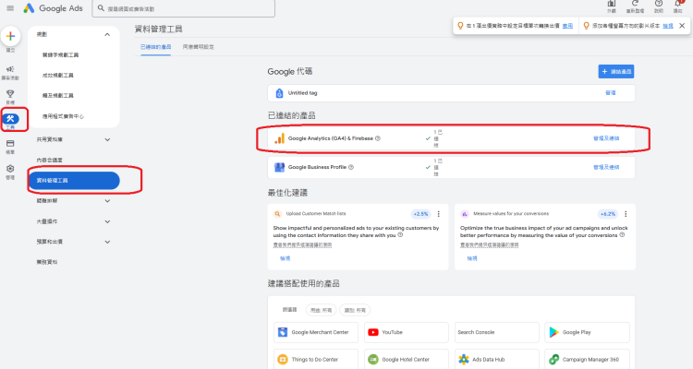Open notifications via the bell icon
The width and height of the screenshot is (693, 369).
pyautogui.click(x=678, y=4)
